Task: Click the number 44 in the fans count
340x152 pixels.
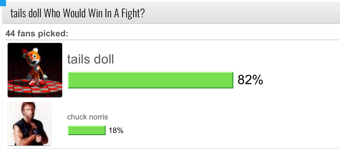Action: [10, 33]
